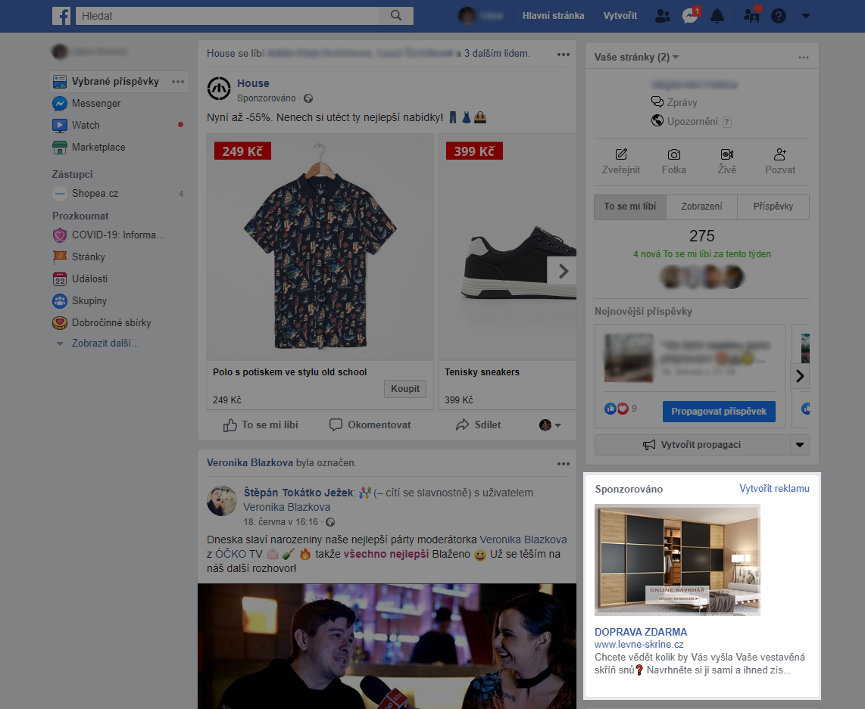Click the Živě live video icon
Screen dimensions: 865x709
click(x=726, y=154)
